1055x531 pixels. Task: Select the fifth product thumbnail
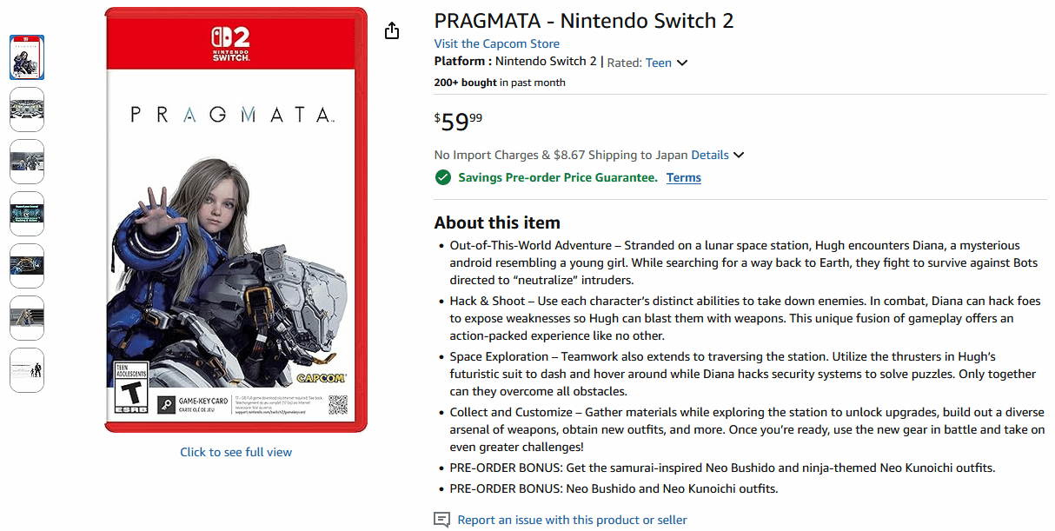(x=27, y=266)
